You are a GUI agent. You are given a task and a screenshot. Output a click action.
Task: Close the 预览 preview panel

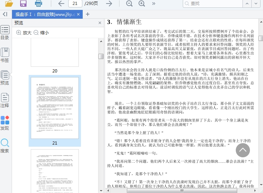(100, 23)
